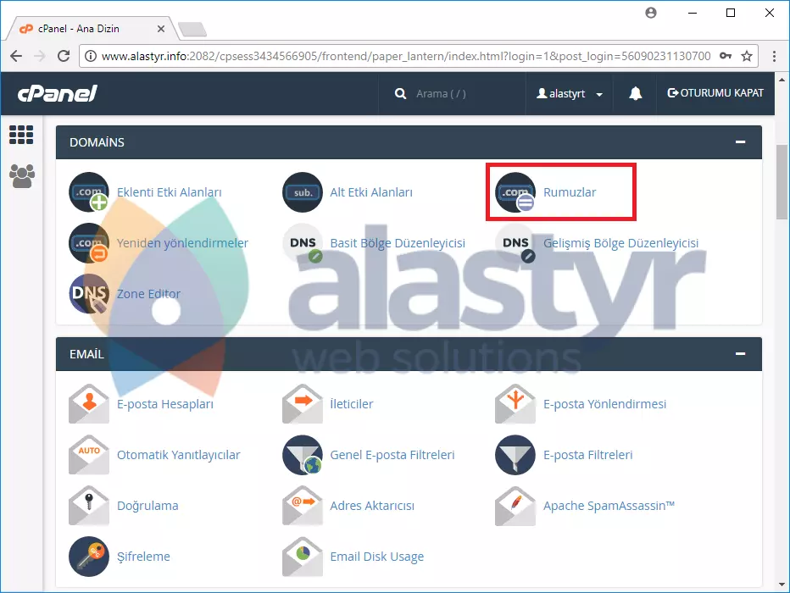Open the İleticiler envelope icon
The width and height of the screenshot is (790, 593).
click(303, 404)
